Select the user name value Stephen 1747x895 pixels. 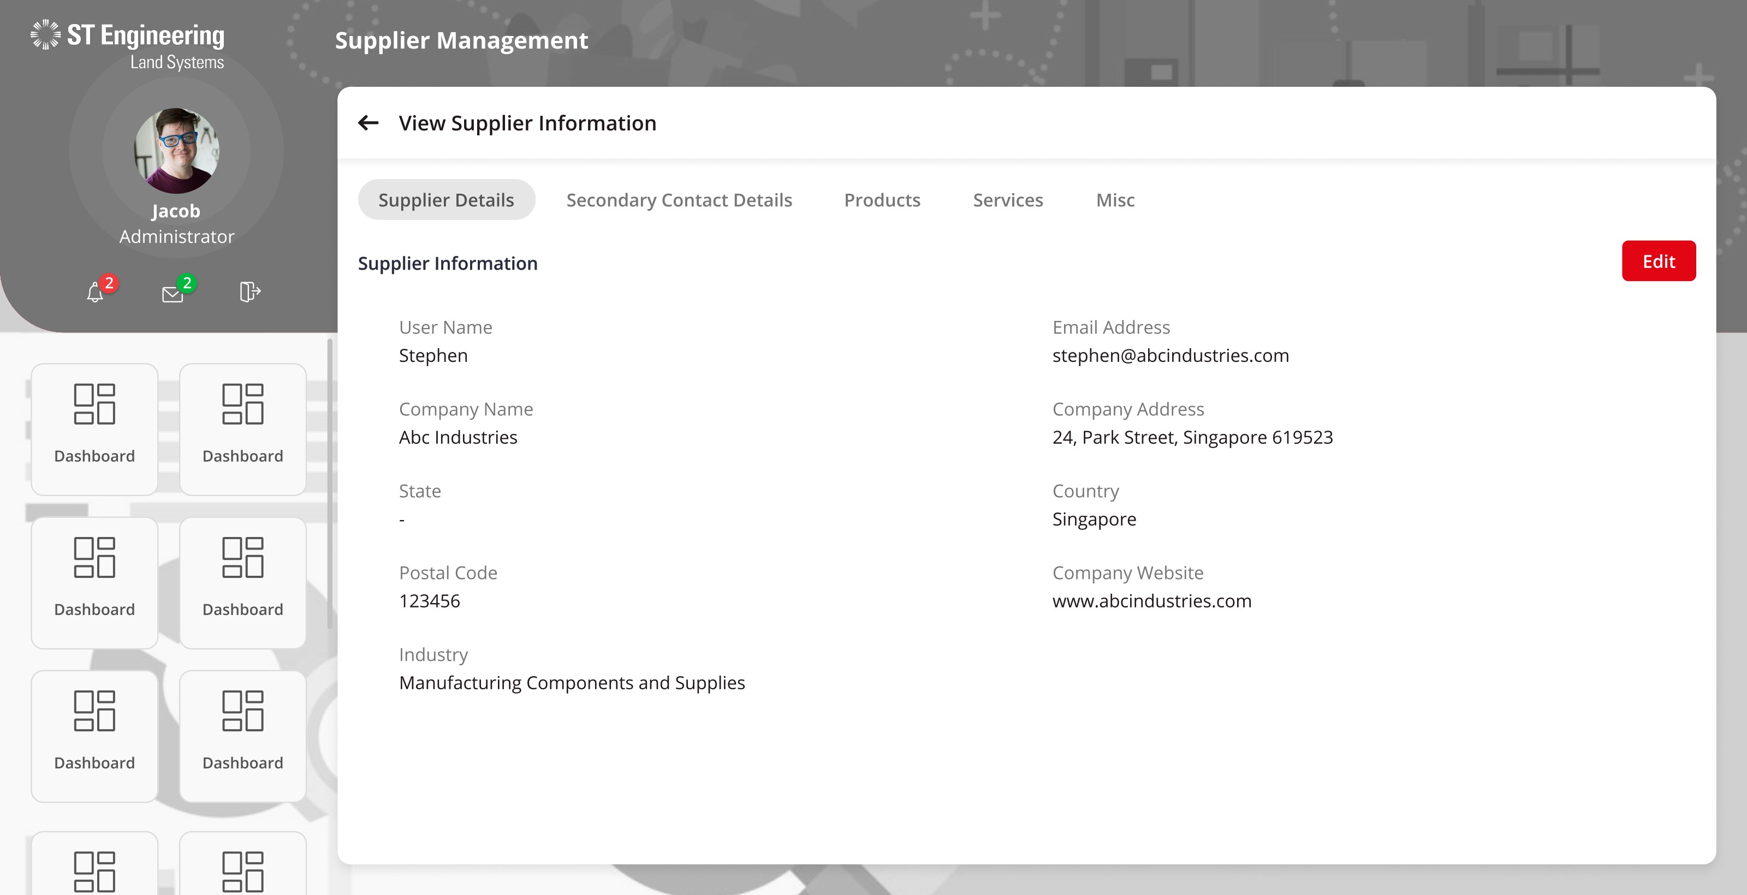pos(433,355)
